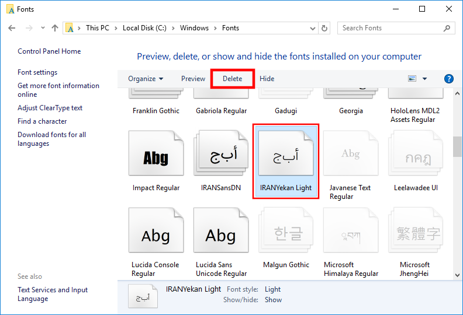Click the vertical scrollbar down arrow
The height and width of the screenshot is (315, 463).
tap(457, 275)
